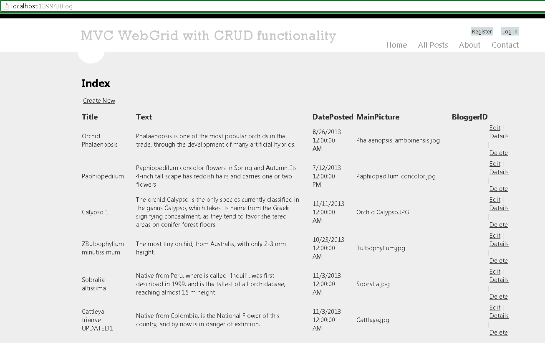Open the About menu item

tap(469, 45)
